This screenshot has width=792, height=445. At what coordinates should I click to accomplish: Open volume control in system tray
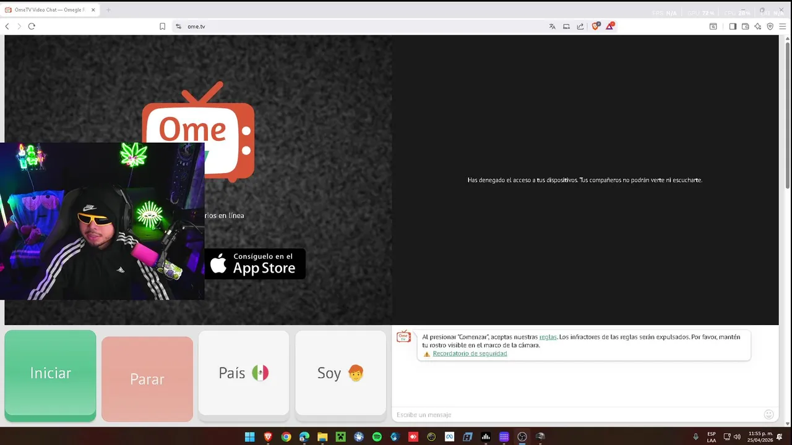pos(737,437)
